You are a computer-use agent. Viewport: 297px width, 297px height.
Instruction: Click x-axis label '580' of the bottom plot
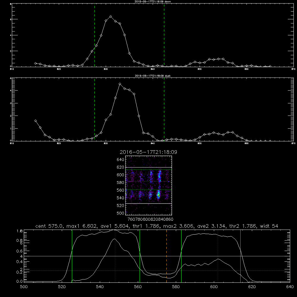point(176,287)
